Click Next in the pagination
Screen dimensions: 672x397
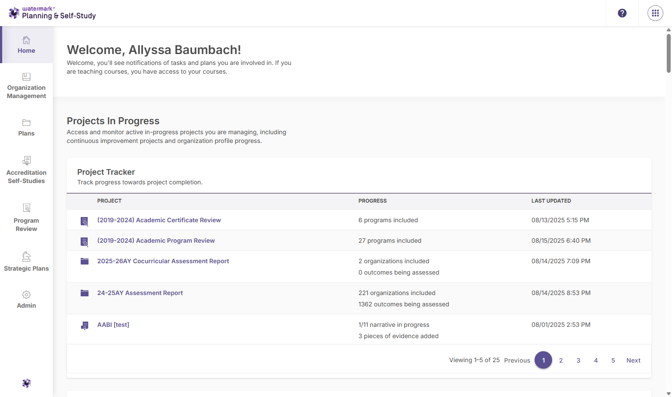coord(634,360)
